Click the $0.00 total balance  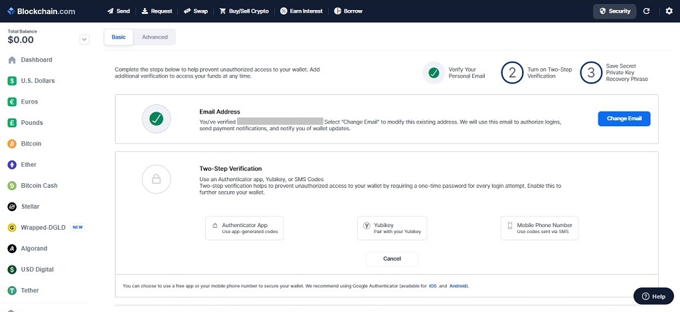(21, 40)
